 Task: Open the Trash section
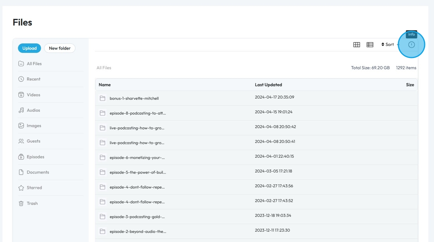tap(32, 203)
